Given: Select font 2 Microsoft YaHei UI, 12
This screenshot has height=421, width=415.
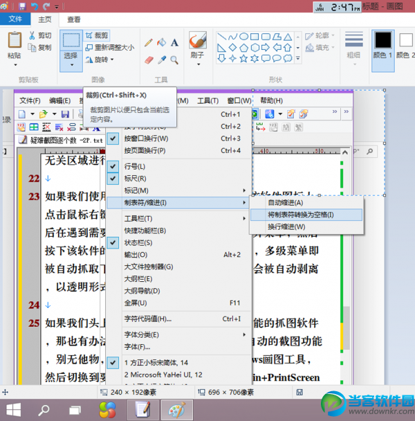Looking at the screenshot, I should click(179, 375).
